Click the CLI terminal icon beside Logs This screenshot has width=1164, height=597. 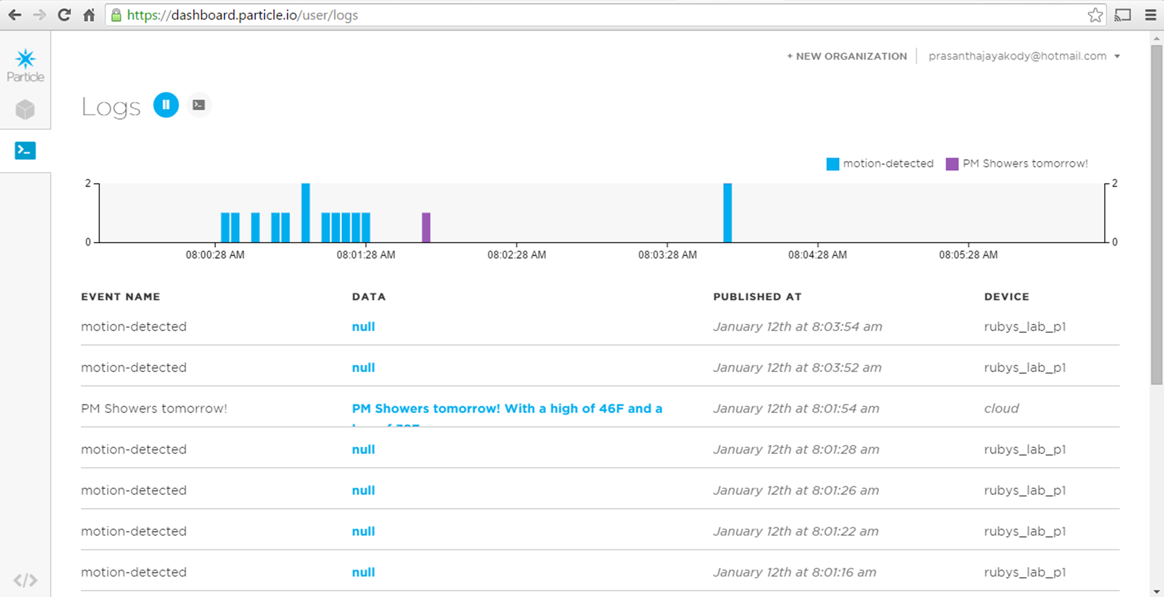click(x=199, y=105)
